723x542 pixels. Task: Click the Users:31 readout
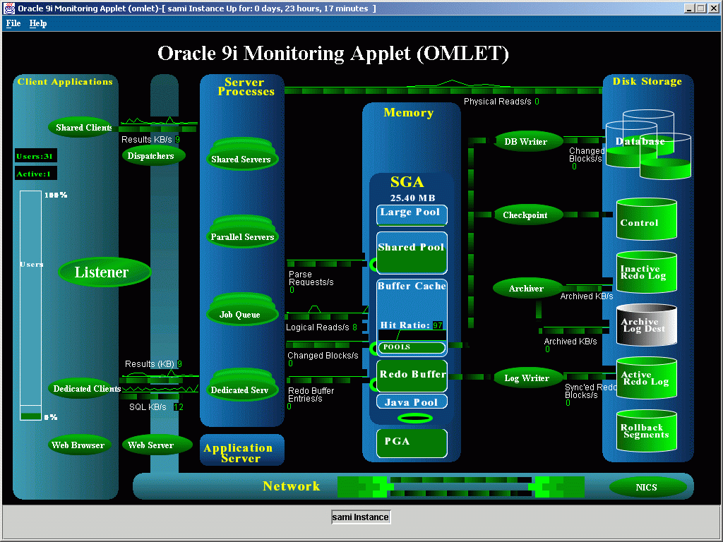tap(35, 156)
